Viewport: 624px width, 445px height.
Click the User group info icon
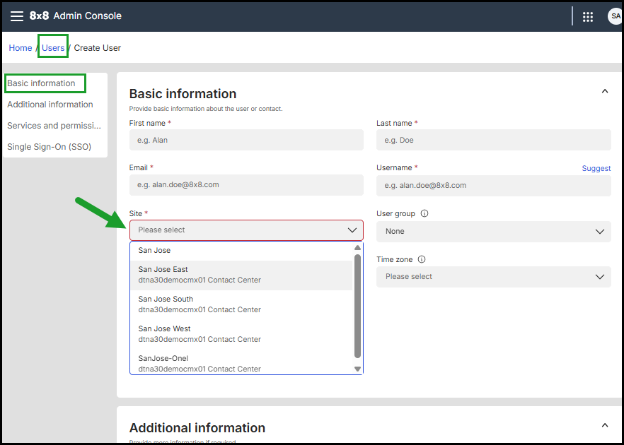coord(424,213)
